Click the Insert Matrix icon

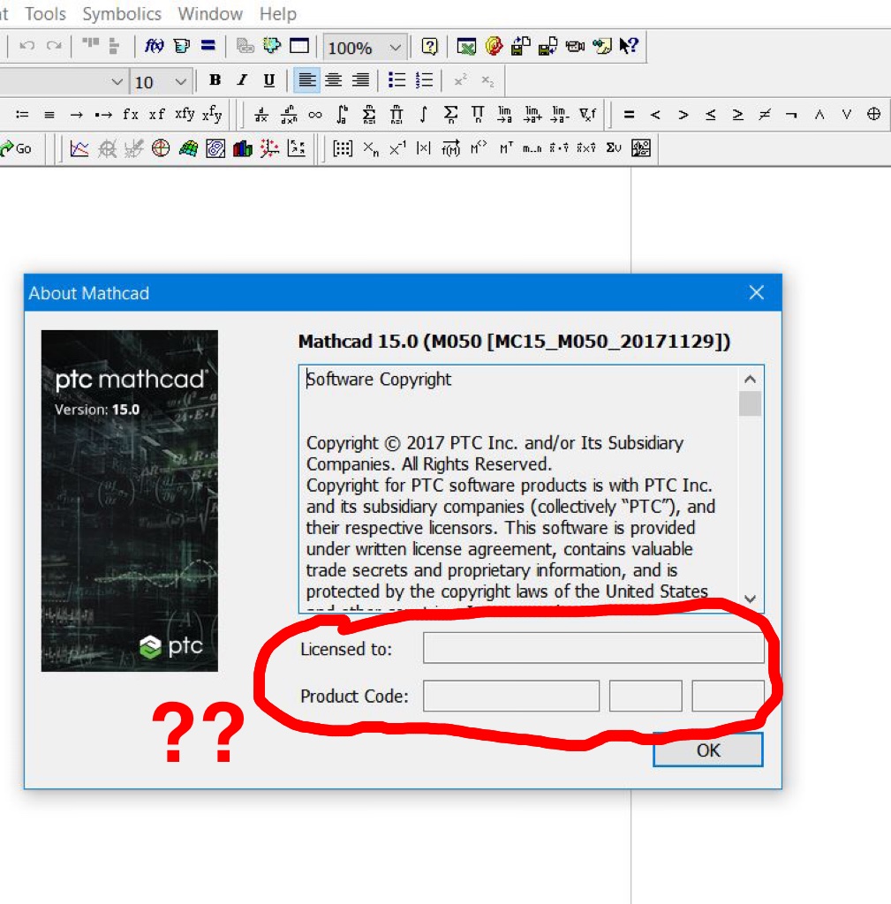point(343,148)
